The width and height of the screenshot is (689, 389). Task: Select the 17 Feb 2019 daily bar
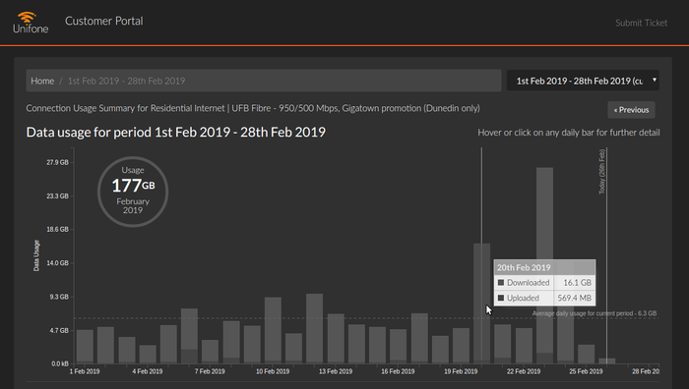click(x=419, y=338)
